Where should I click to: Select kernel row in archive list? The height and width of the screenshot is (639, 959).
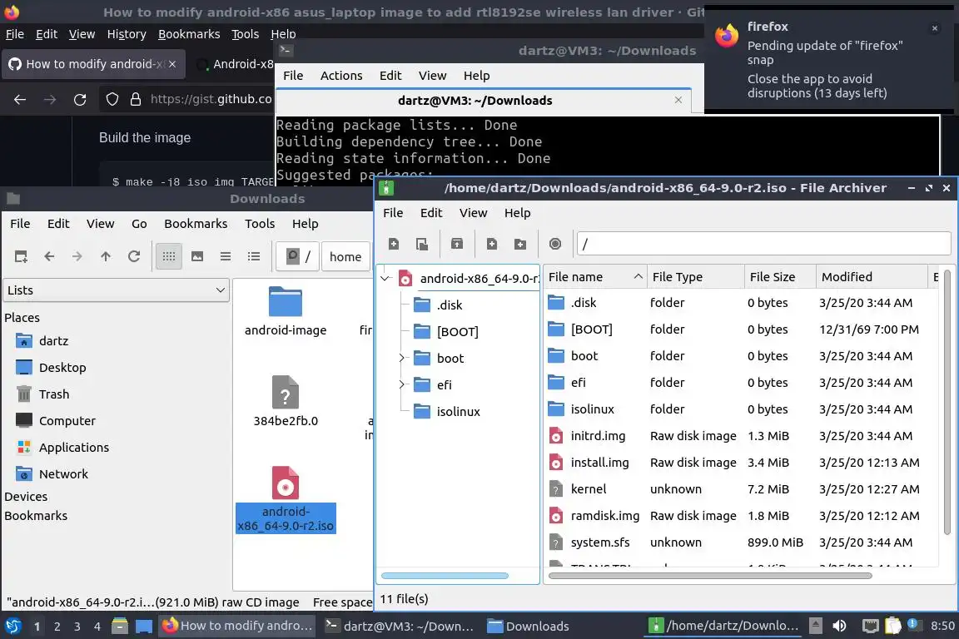[x=741, y=489]
